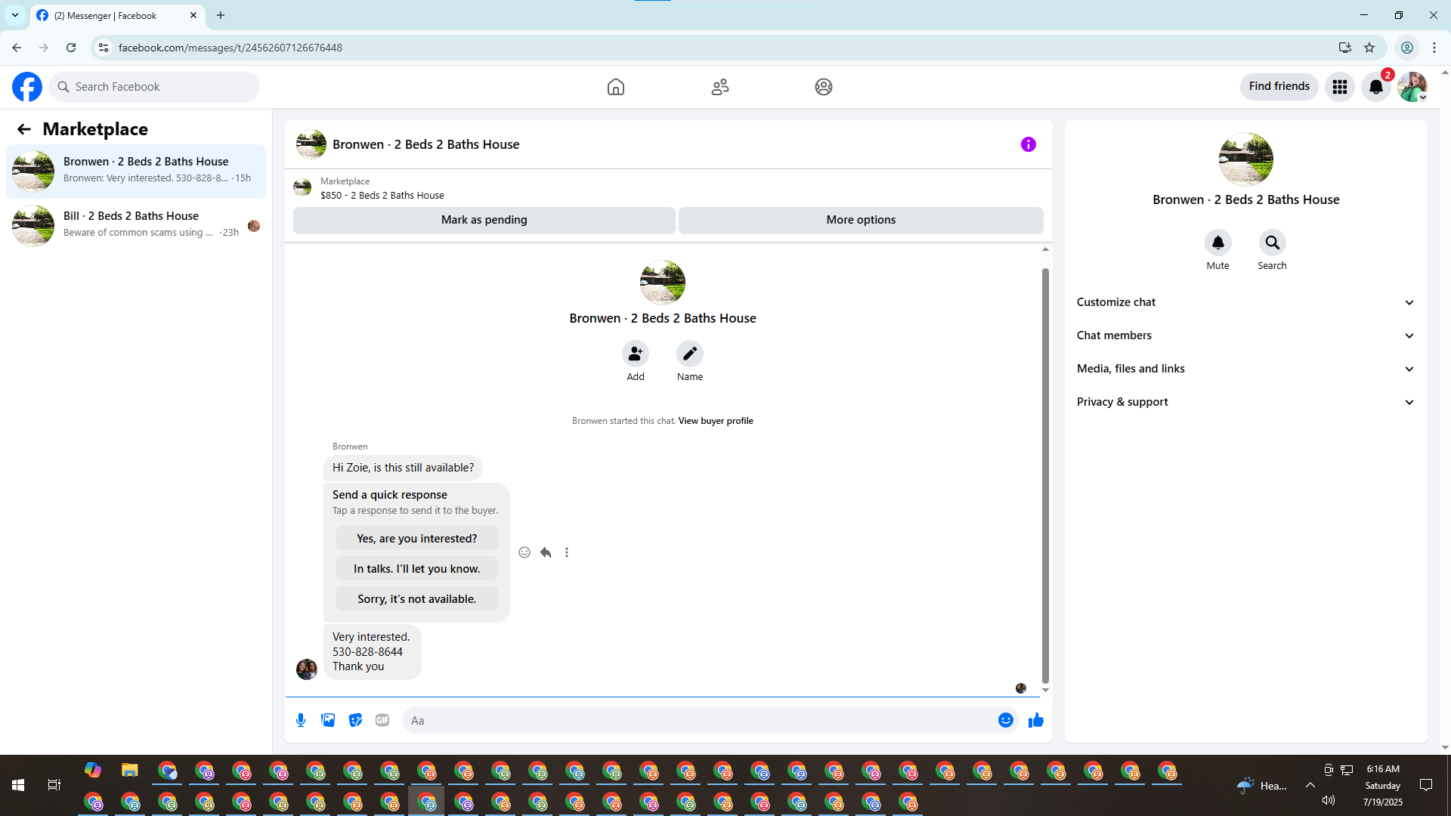Mute this conversation

coord(1217,243)
